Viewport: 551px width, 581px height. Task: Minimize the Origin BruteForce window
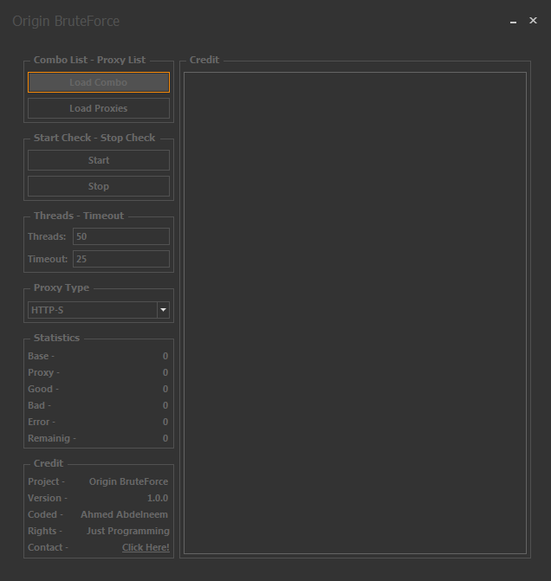click(513, 21)
